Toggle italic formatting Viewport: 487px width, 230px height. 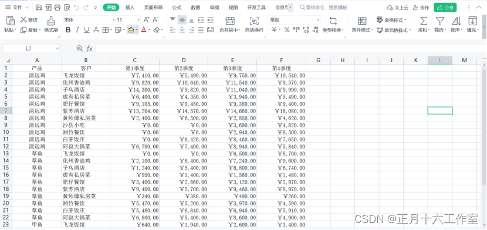coord(77,30)
